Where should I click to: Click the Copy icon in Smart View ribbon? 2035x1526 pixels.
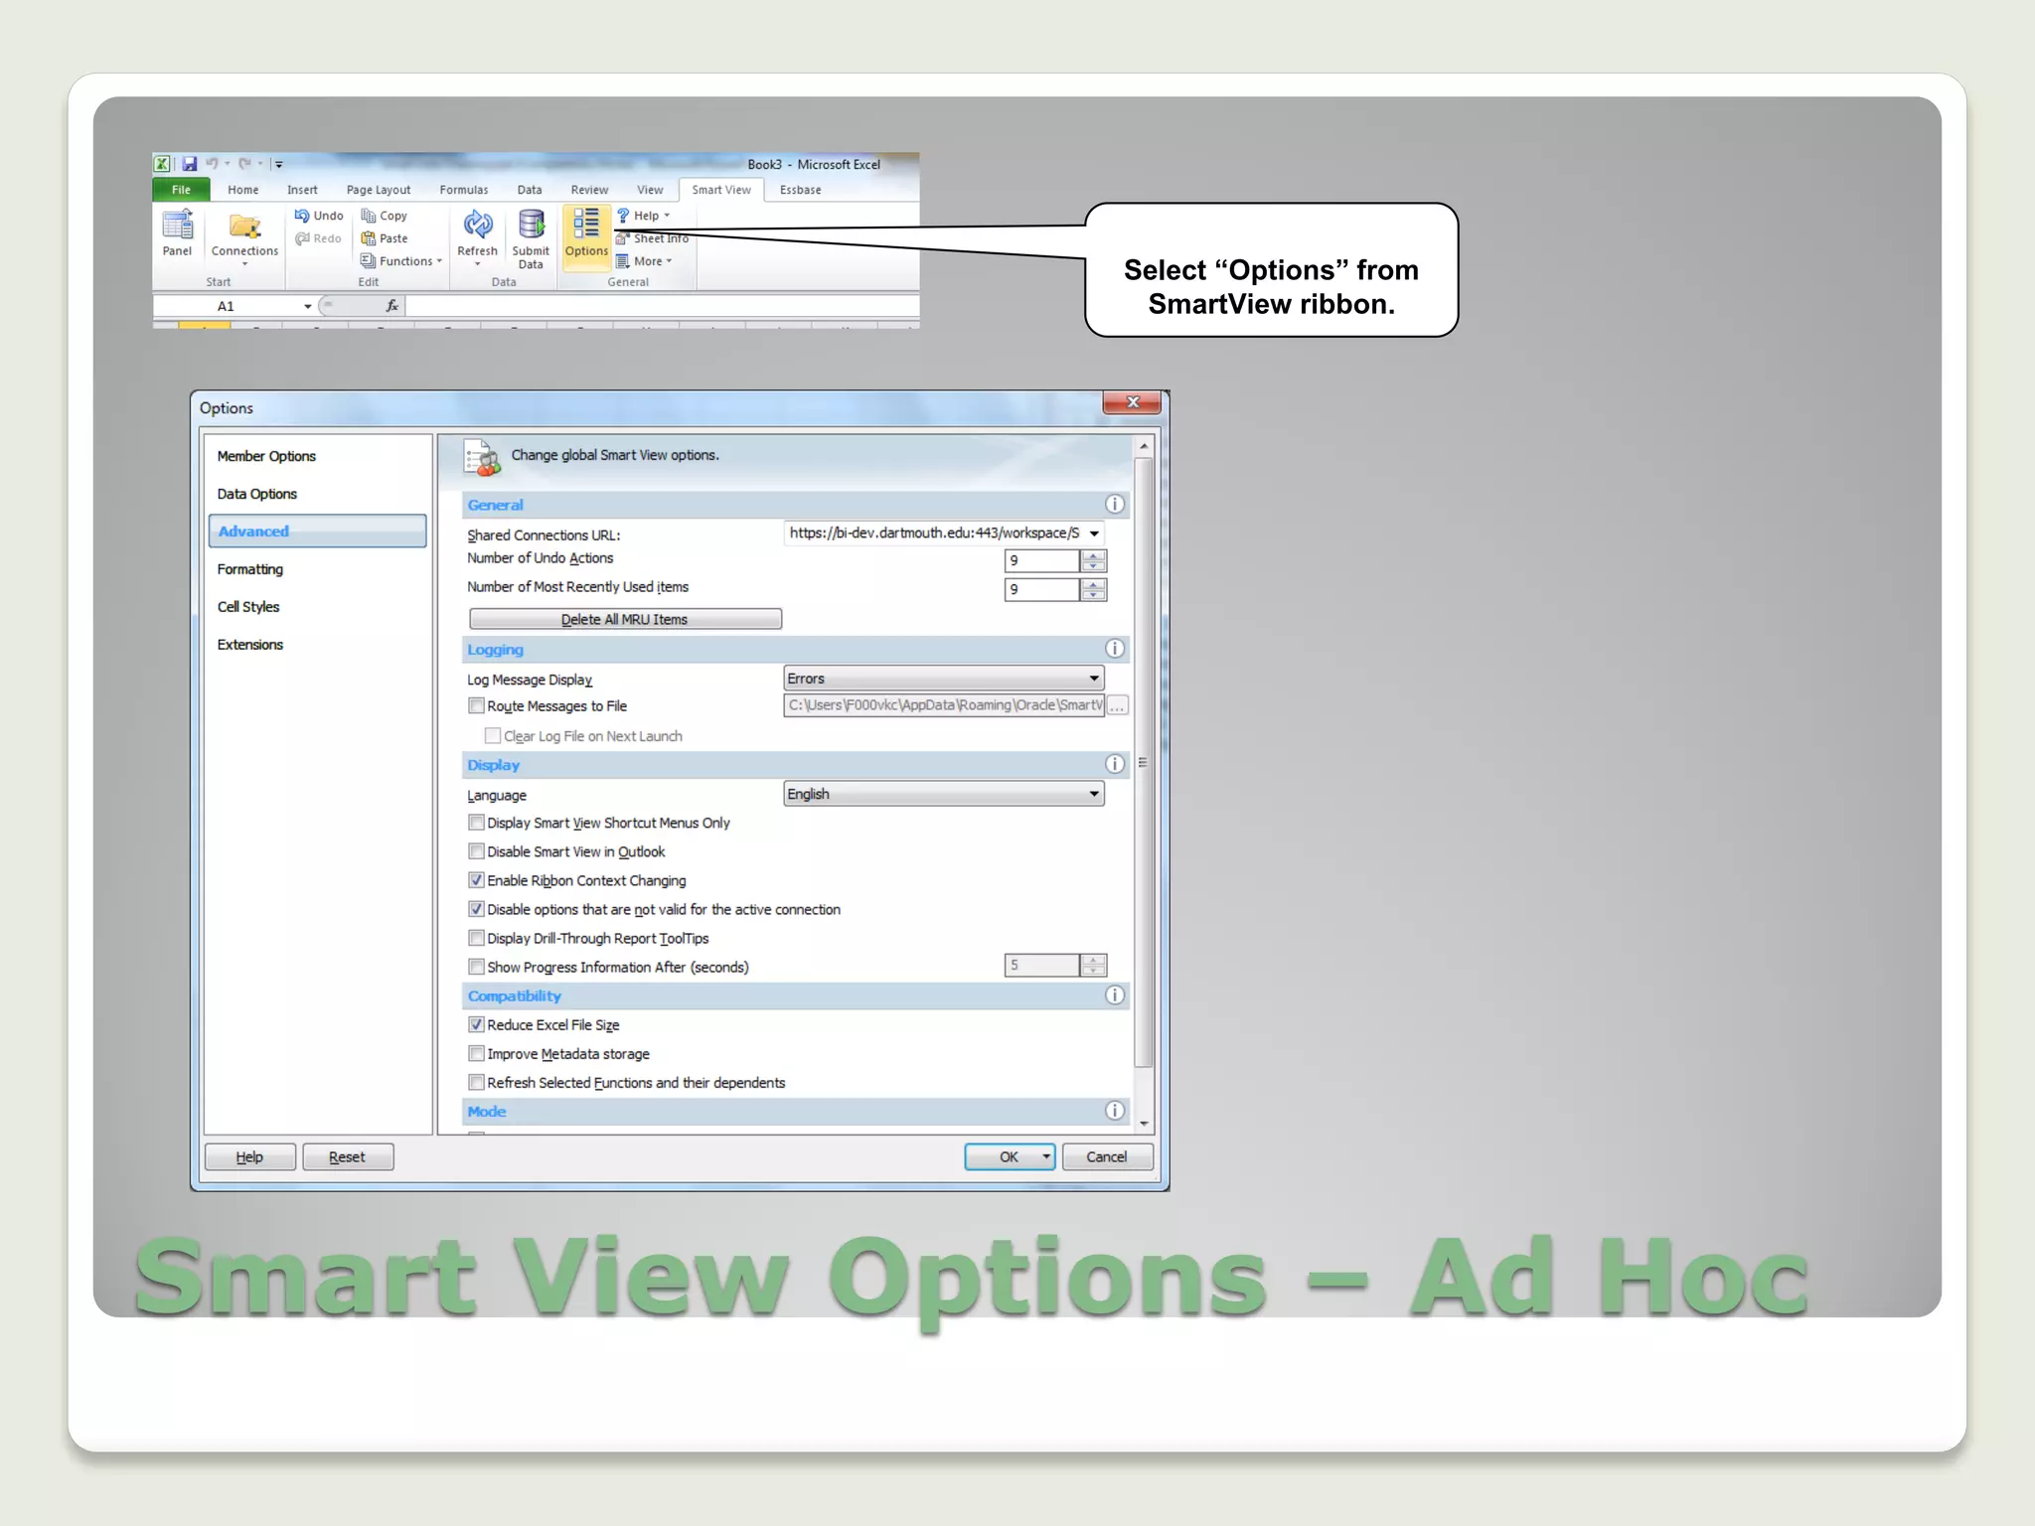368,215
